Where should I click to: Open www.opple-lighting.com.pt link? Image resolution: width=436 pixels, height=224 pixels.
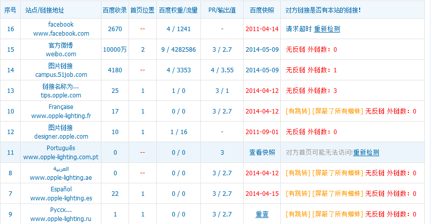click(x=61, y=157)
